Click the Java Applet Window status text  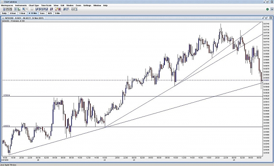point(8,165)
